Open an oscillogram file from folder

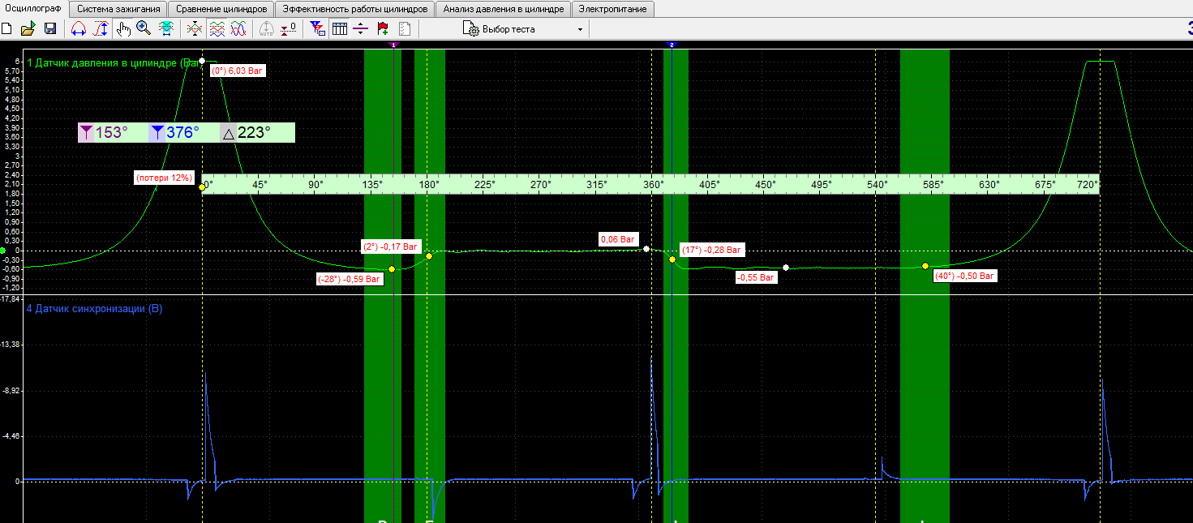(28, 28)
